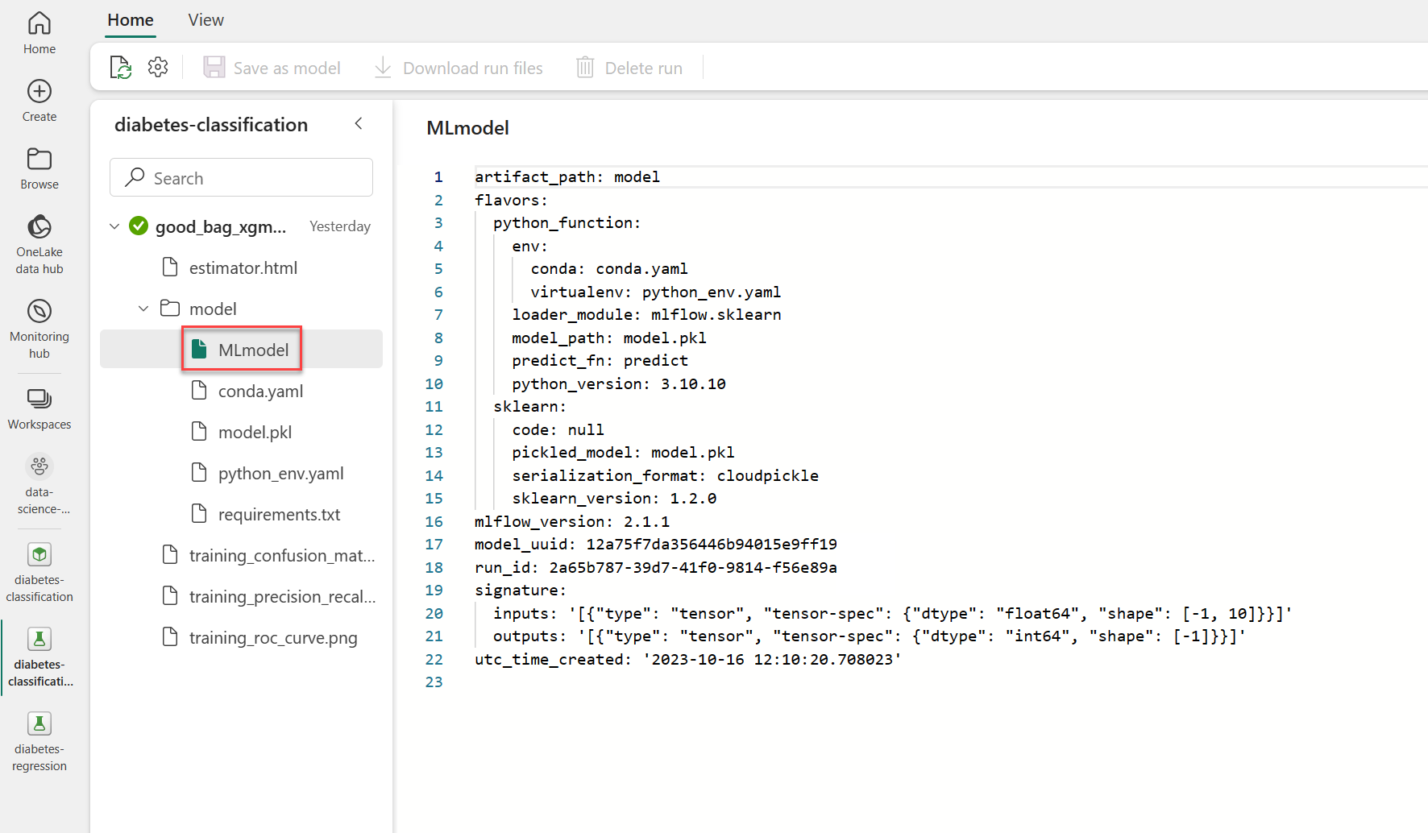The image size is (1428, 833).
Task: Click the model_uuid line
Action: click(x=656, y=544)
